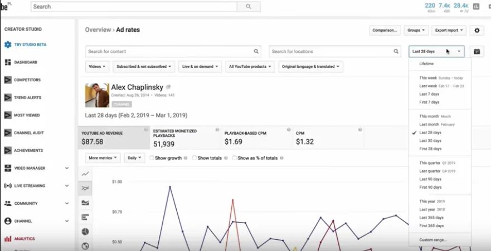Viewport: 491px width, 251px height.
Task: Open the More metrics dropdown
Action: click(103, 158)
